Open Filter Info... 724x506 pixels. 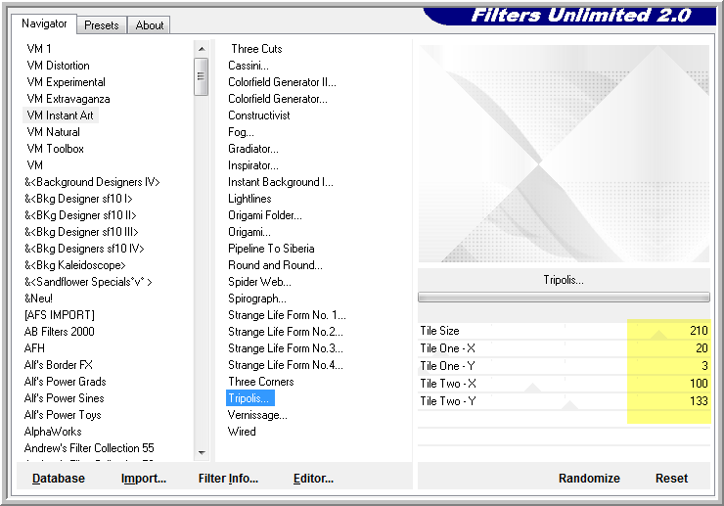[x=228, y=479]
